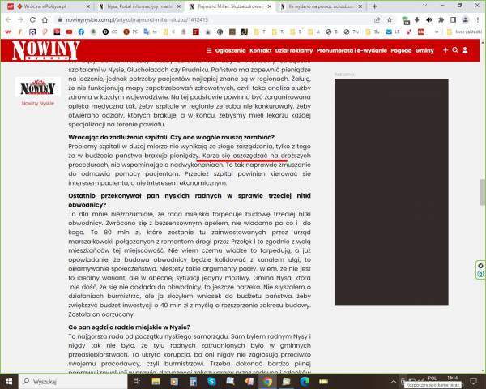Open the Facebook bookmark icon
The height and width of the screenshot is (389, 486).
pos(81,32)
